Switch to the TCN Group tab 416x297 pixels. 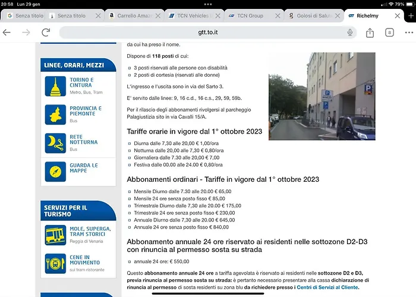click(251, 16)
